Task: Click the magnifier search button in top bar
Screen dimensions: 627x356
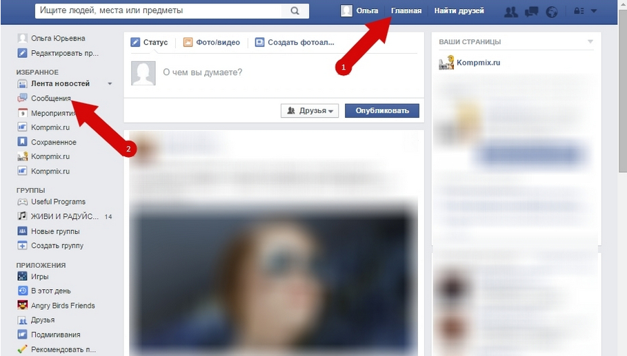Action: pos(295,11)
